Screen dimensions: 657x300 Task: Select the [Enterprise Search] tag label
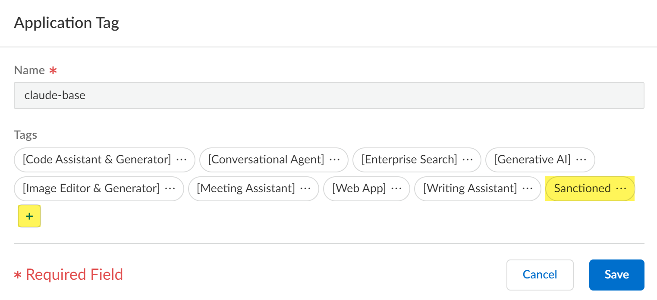pyautogui.click(x=409, y=160)
